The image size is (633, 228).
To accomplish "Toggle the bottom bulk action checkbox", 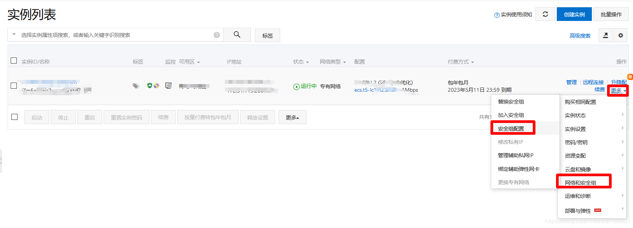I will (x=14, y=117).
